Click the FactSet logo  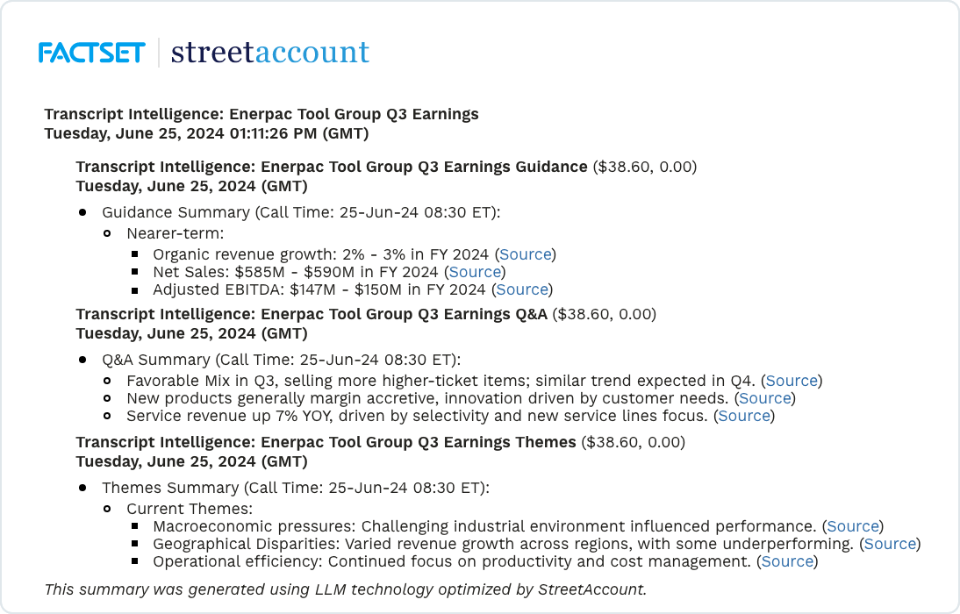click(x=91, y=53)
